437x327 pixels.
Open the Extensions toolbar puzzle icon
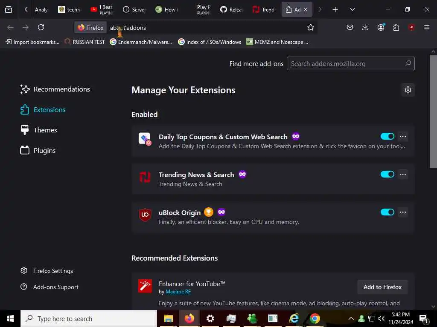pos(396,27)
